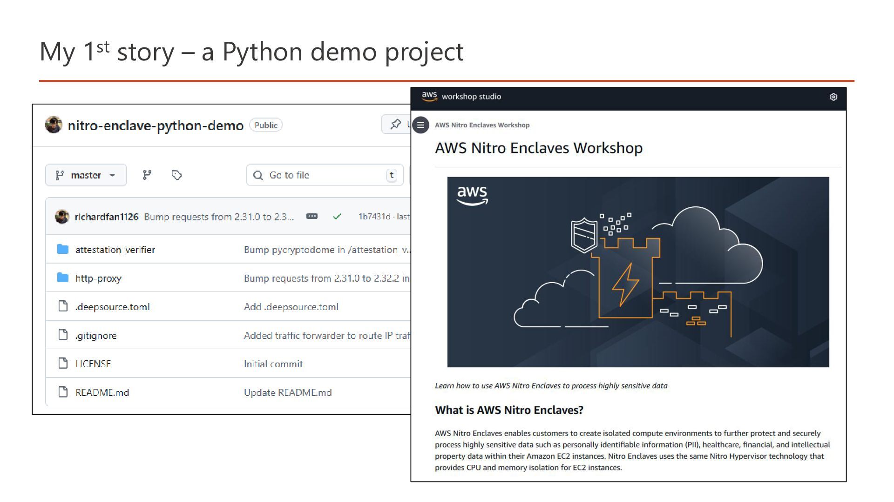Click the aws workshop studio logo
The width and height of the screenshot is (894, 502).
click(x=429, y=96)
